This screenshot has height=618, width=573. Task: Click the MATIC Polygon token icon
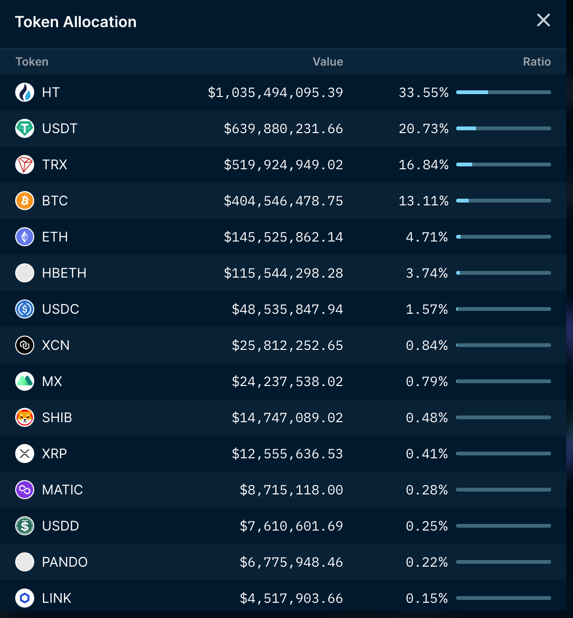click(x=25, y=490)
